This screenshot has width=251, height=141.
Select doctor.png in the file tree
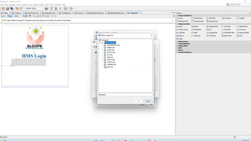pos(111,50)
